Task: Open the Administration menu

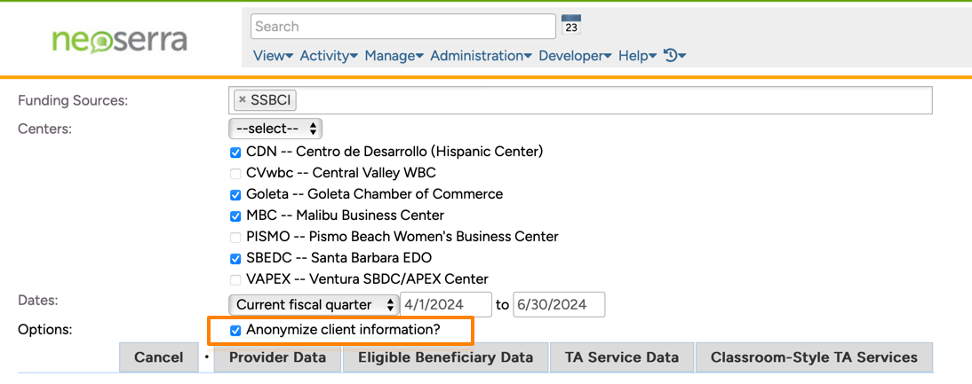Action: click(481, 56)
